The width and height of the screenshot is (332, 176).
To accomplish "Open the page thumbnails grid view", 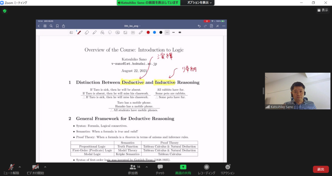I will [45, 26].
